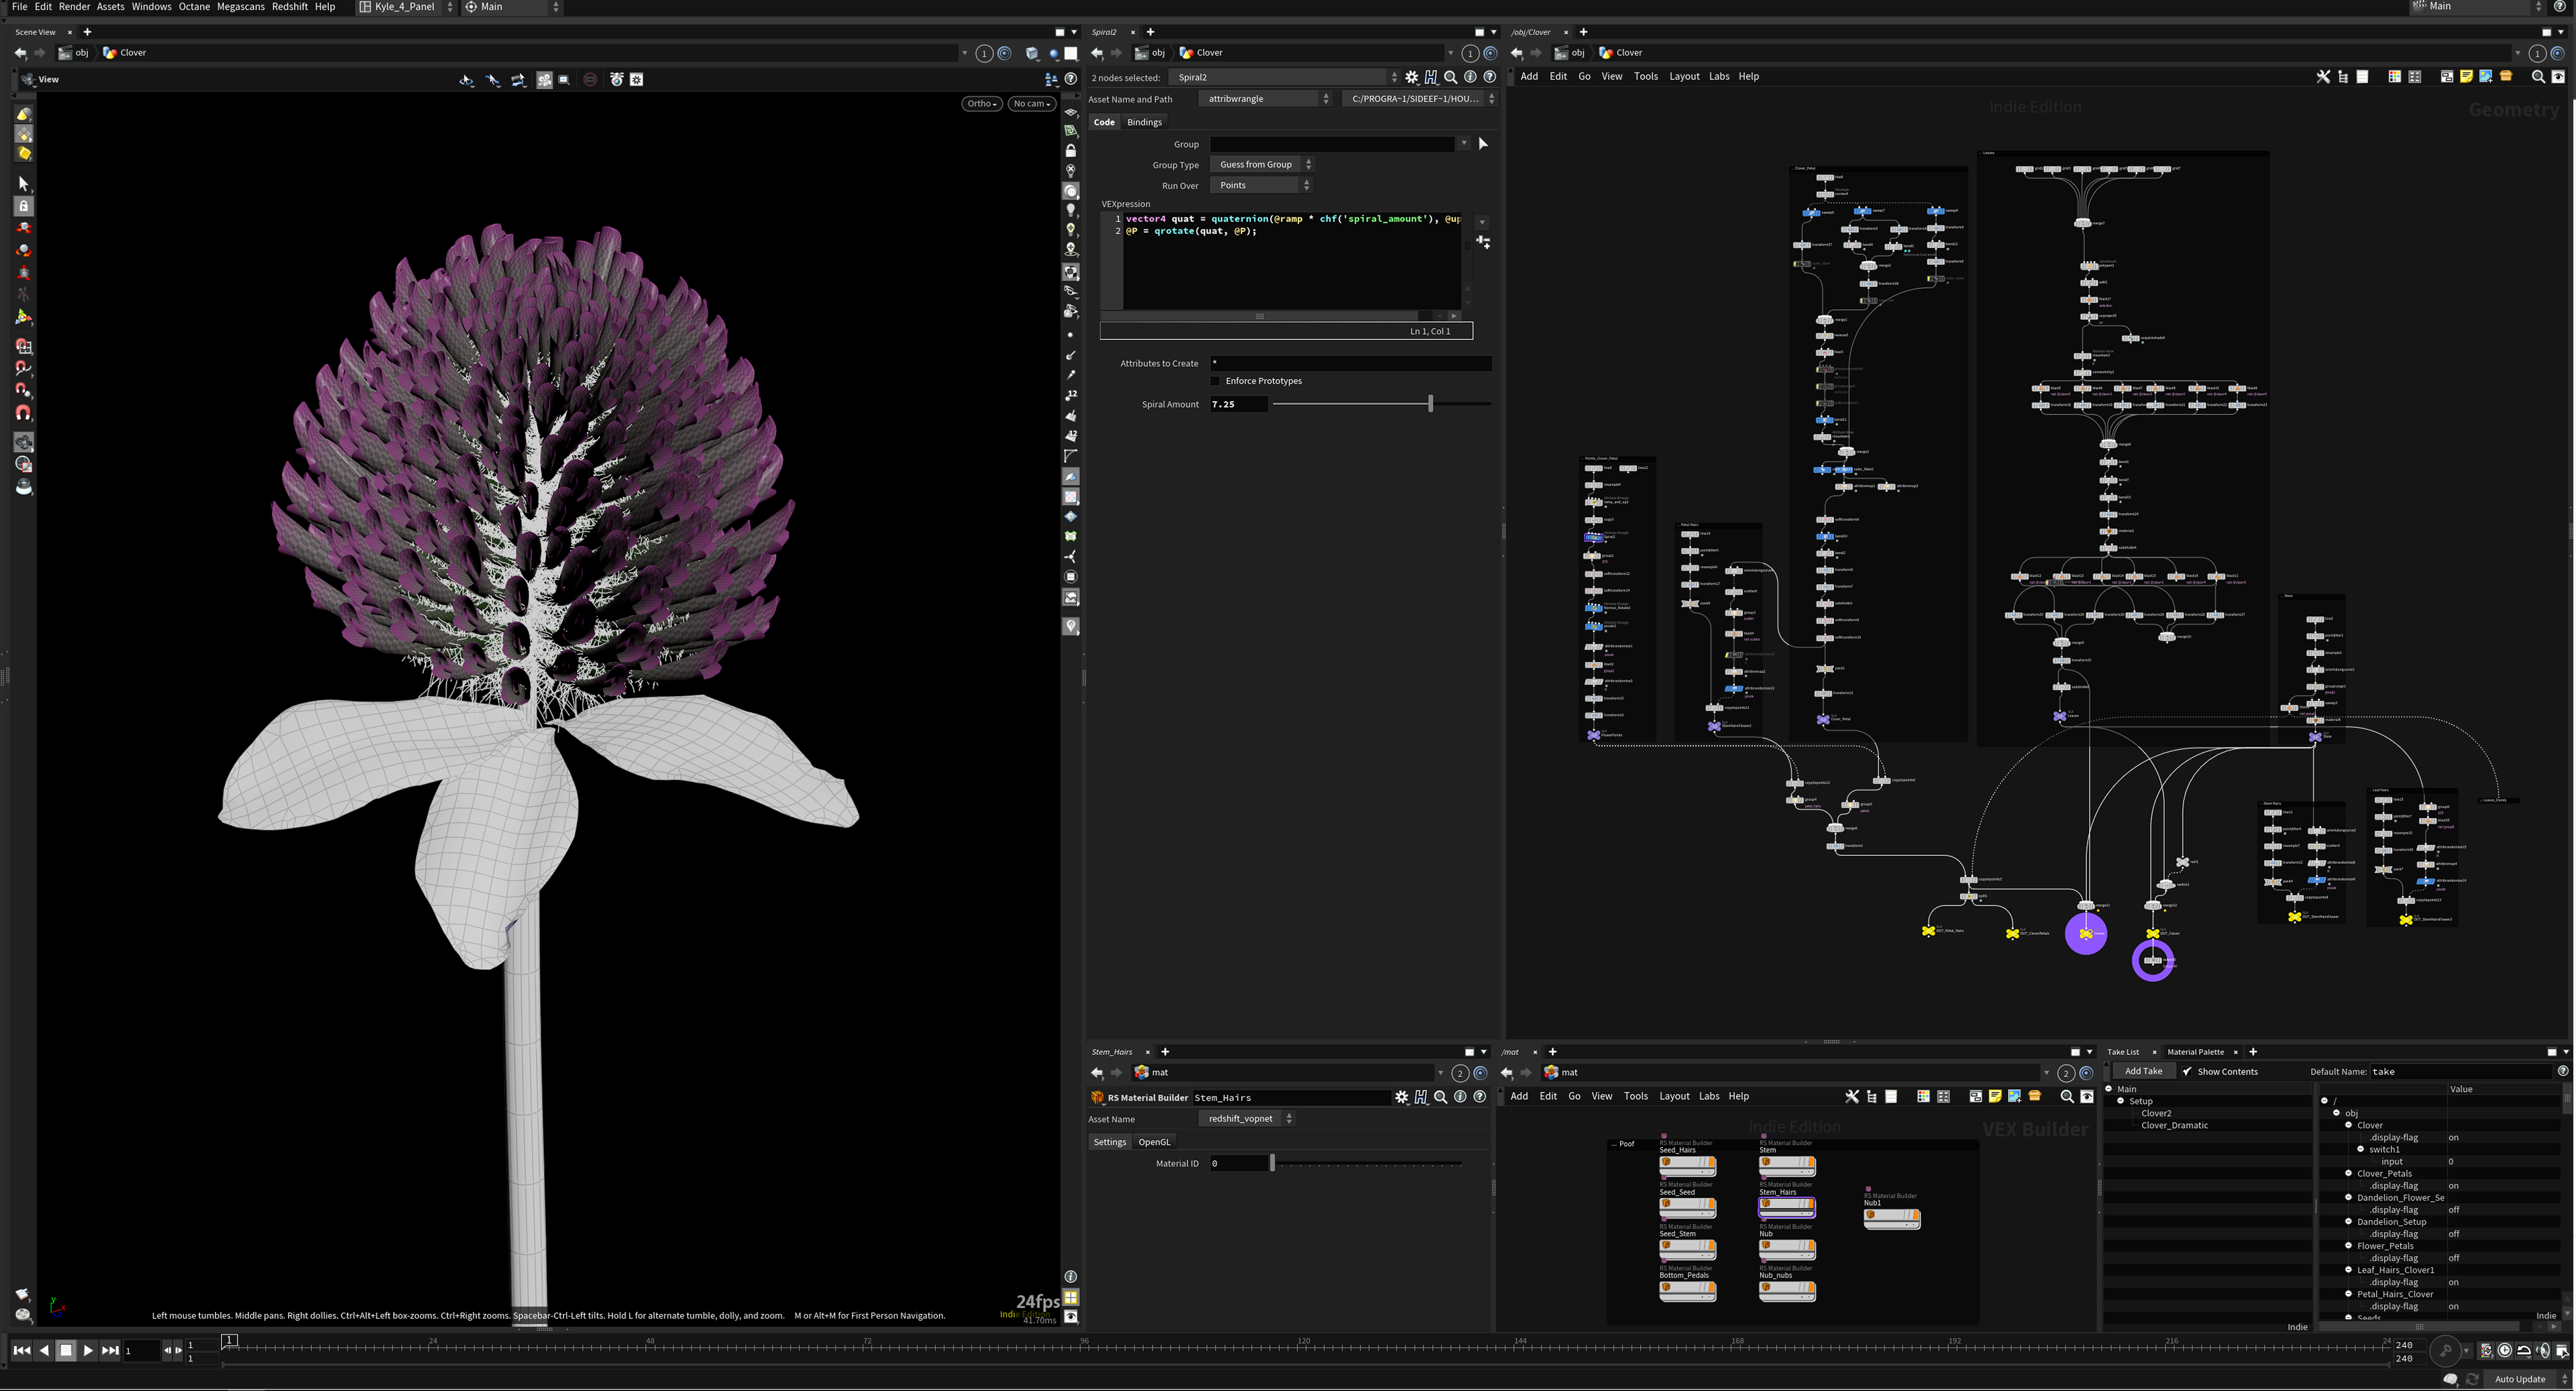The image size is (2576, 1391).
Task: Toggle the Group selection arrow button
Action: click(x=1484, y=144)
